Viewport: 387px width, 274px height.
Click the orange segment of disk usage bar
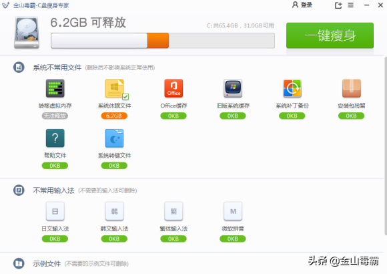[158, 41]
